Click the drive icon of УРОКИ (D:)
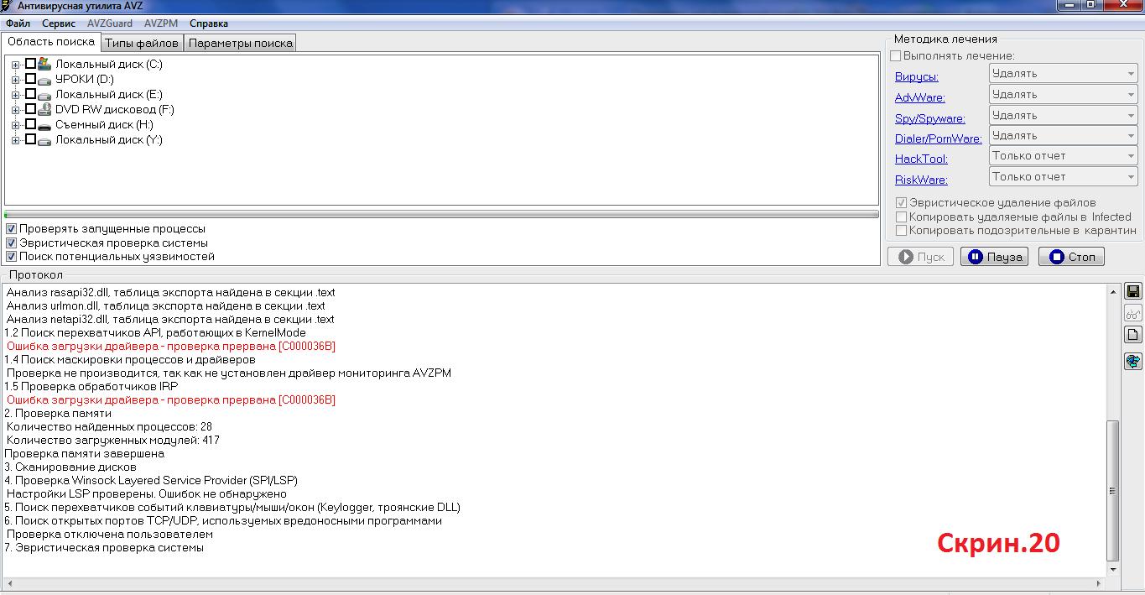Image resolution: width=1145 pixels, height=595 pixels. tap(44, 80)
